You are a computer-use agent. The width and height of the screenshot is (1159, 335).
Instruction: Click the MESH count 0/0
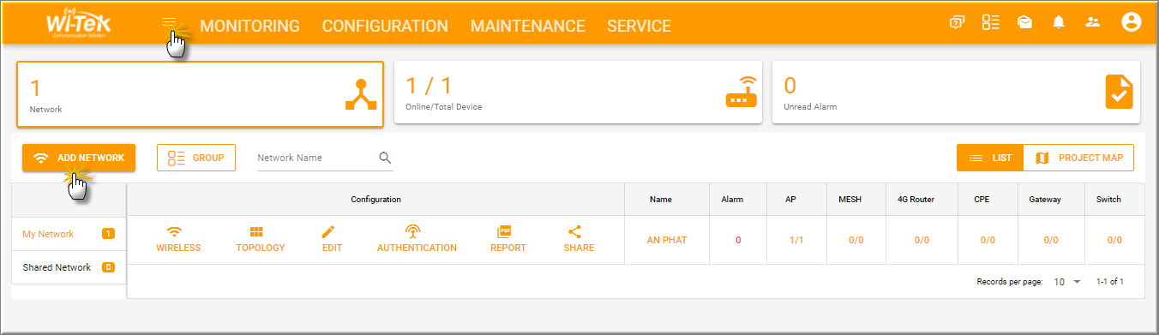[856, 240]
